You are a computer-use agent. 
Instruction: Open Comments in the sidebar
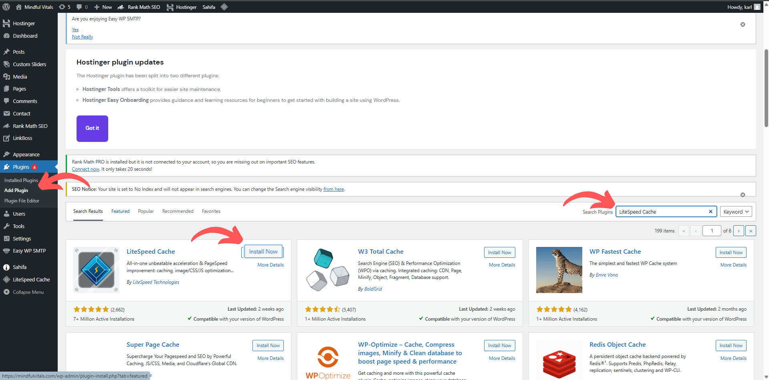tap(29, 101)
